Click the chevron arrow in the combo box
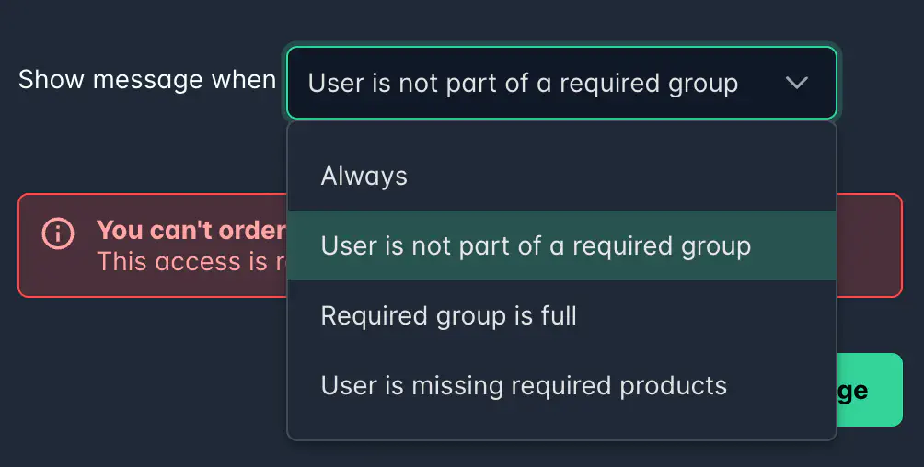The width and height of the screenshot is (924, 467). pos(797,84)
